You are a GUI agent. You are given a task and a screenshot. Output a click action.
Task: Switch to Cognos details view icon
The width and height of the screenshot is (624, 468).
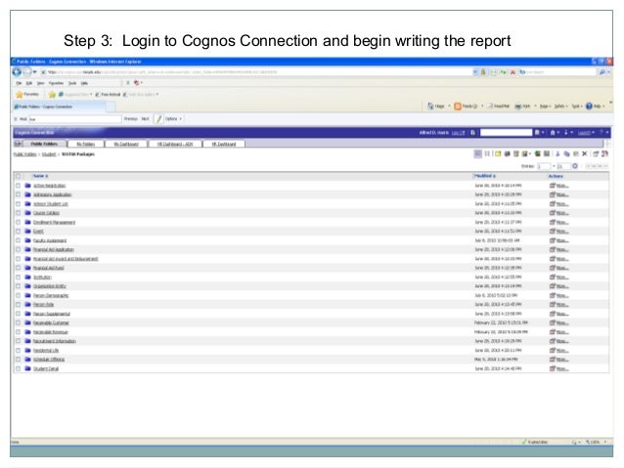tap(487, 153)
